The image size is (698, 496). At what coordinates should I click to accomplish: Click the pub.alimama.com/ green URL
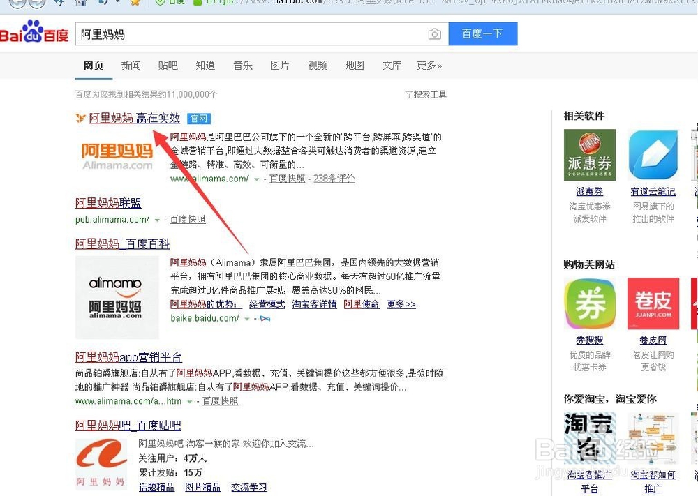(112, 219)
